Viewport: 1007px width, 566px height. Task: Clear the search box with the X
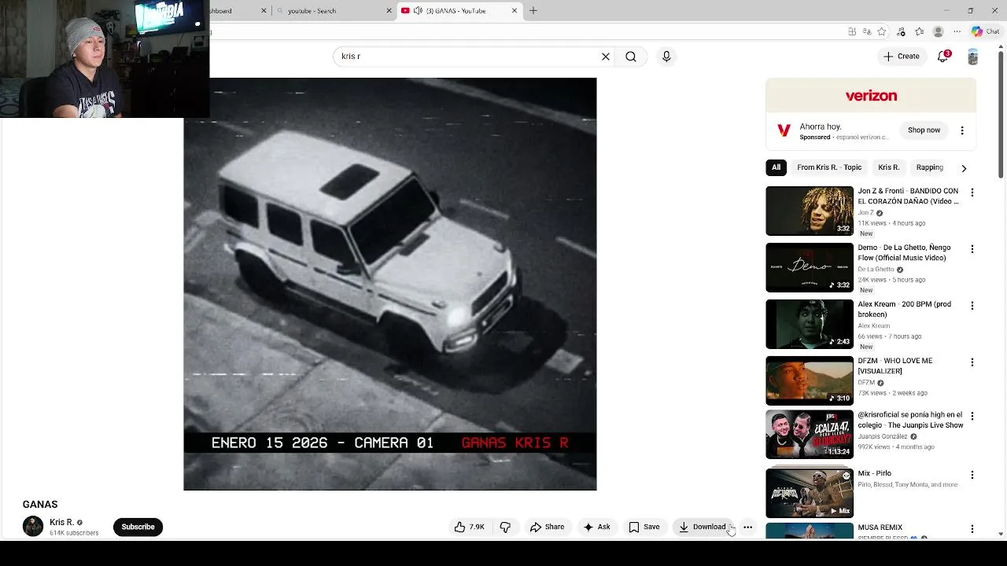[x=605, y=57]
